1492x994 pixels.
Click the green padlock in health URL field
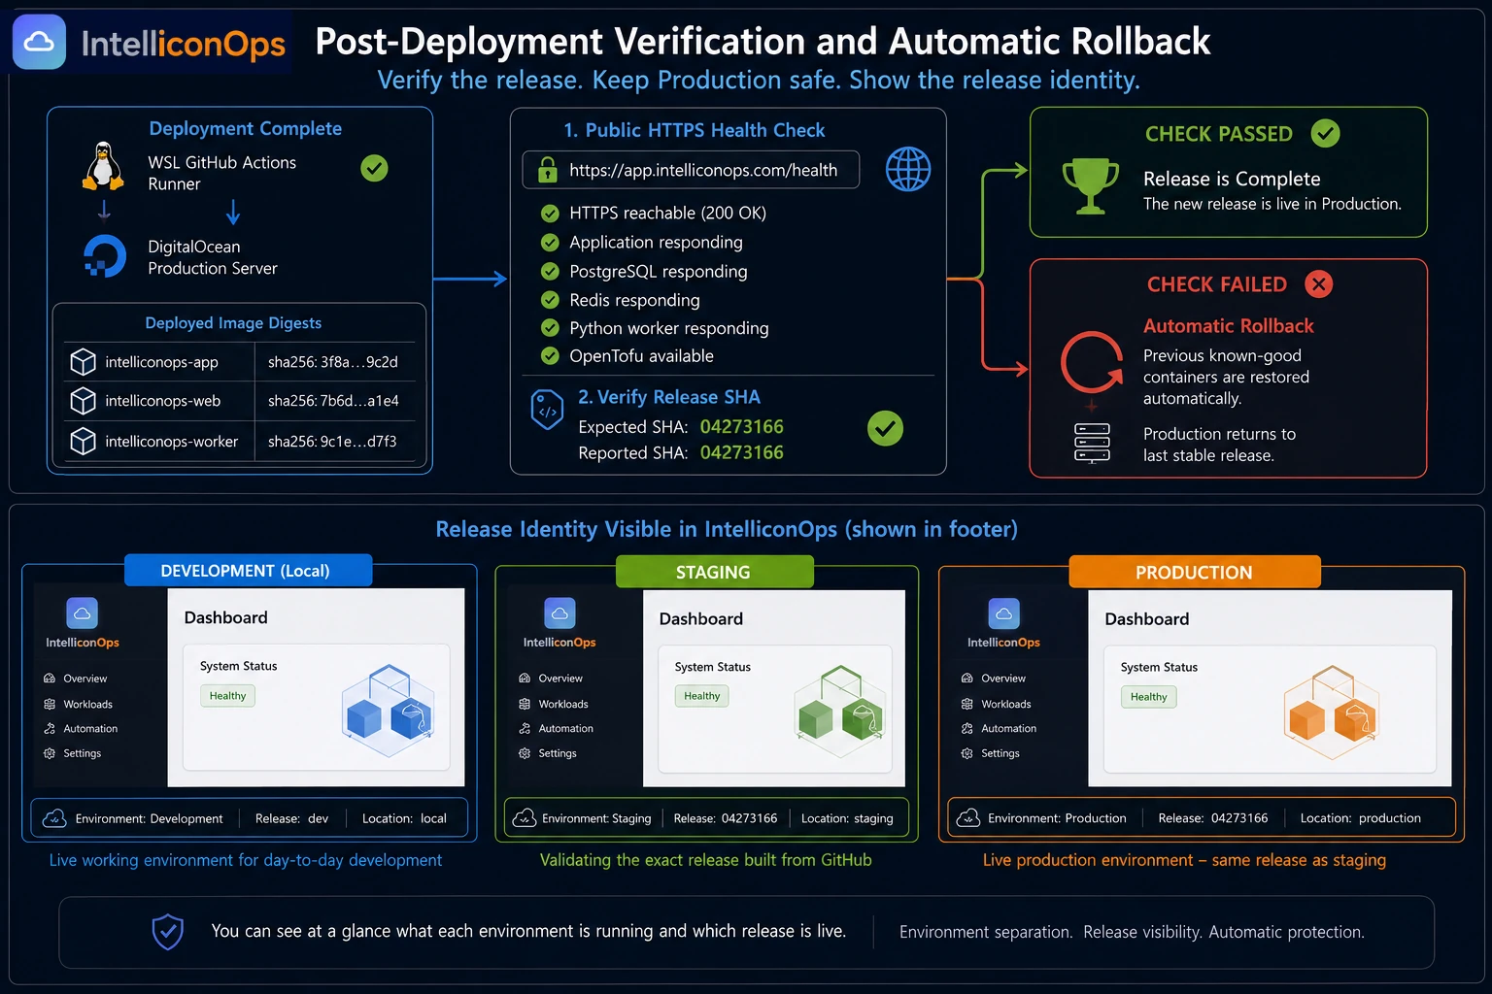(548, 170)
